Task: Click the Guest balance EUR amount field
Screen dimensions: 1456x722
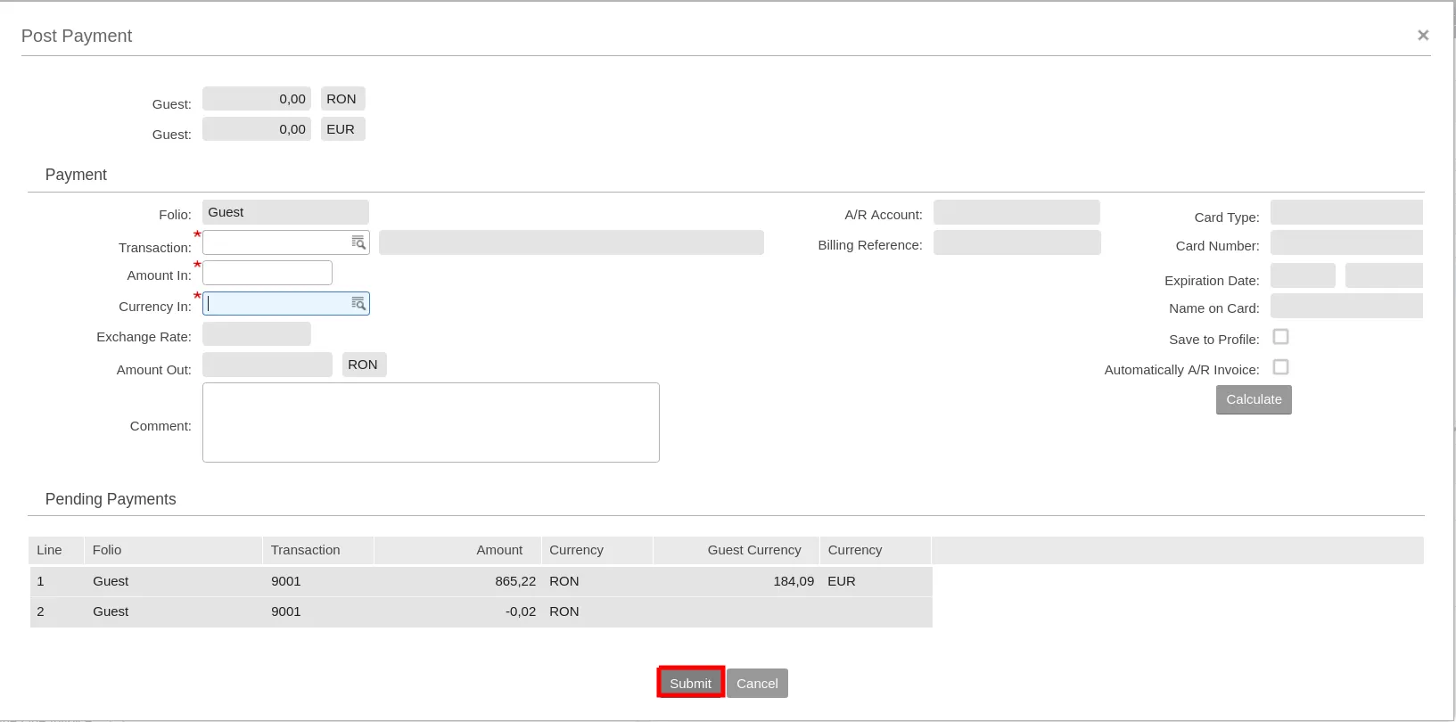Action: [x=257, y=129]
